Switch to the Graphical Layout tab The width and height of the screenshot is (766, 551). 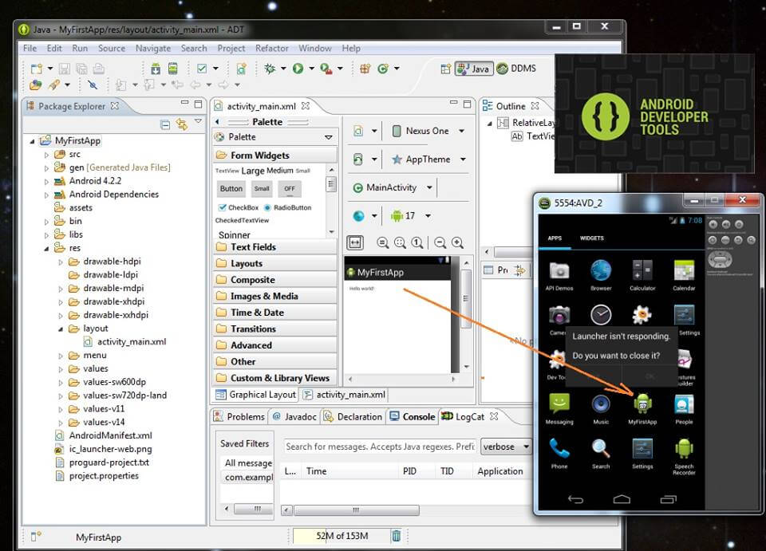[256, 395]
